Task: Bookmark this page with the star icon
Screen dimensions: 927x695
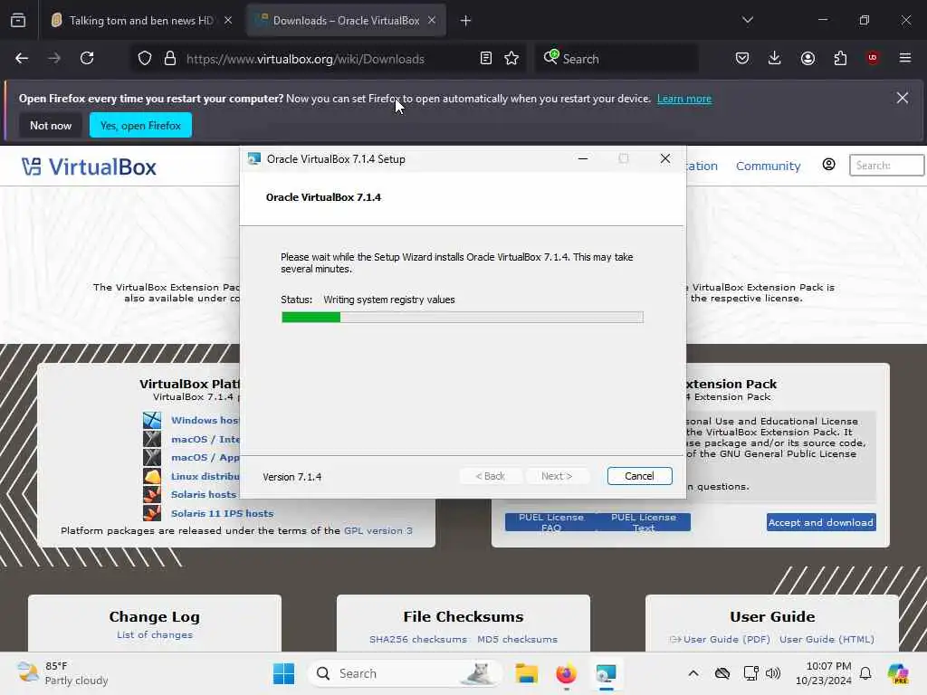Action: [511, 58]
